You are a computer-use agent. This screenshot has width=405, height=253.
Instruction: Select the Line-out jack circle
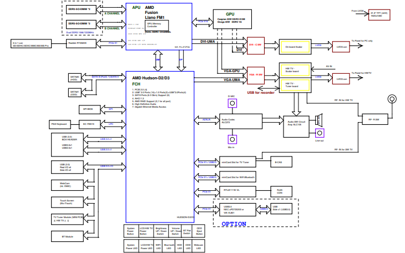coord(320,133)
